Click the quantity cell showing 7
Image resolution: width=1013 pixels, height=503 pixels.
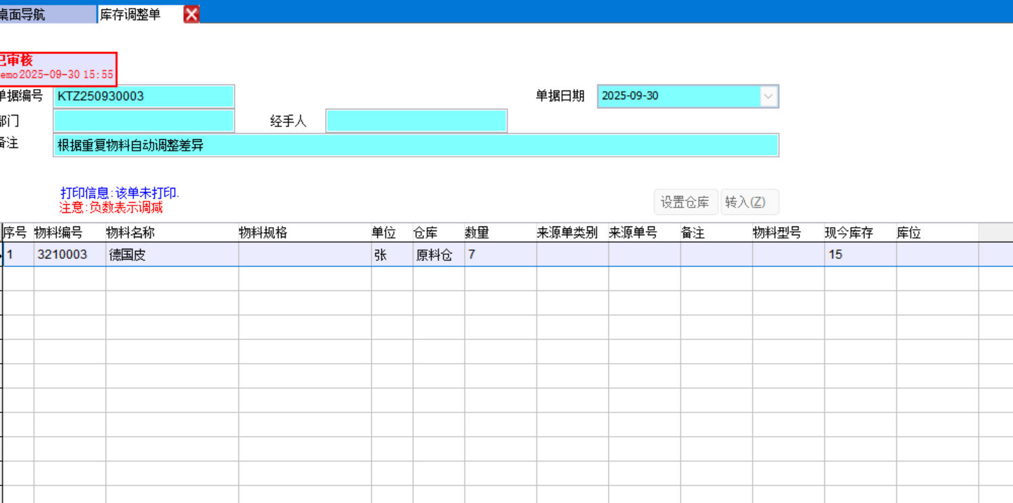pos(499,255)
